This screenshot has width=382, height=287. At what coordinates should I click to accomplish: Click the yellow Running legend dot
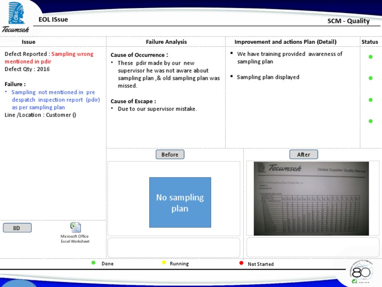164,263
